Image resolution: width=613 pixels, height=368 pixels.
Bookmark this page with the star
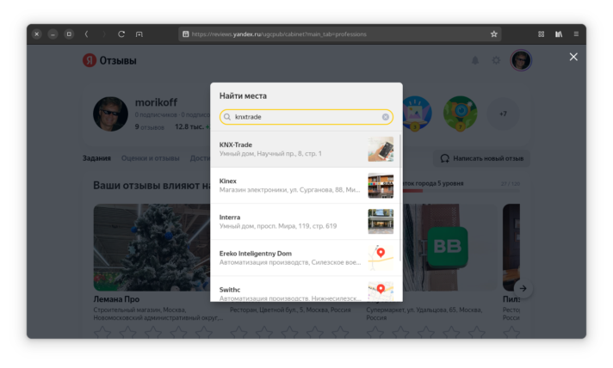pyautogui.click(x=494, y=34)
